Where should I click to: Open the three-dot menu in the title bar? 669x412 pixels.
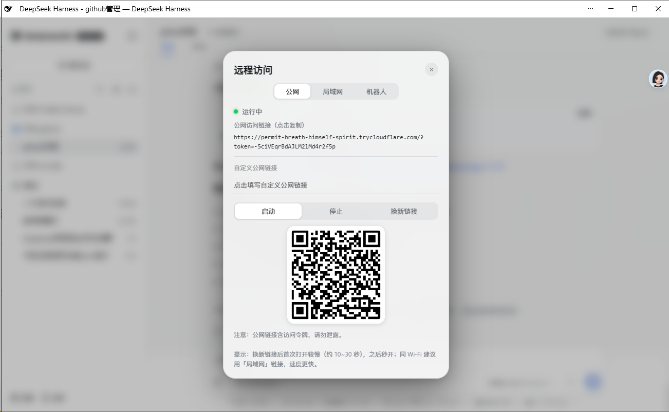pos(590,9)
